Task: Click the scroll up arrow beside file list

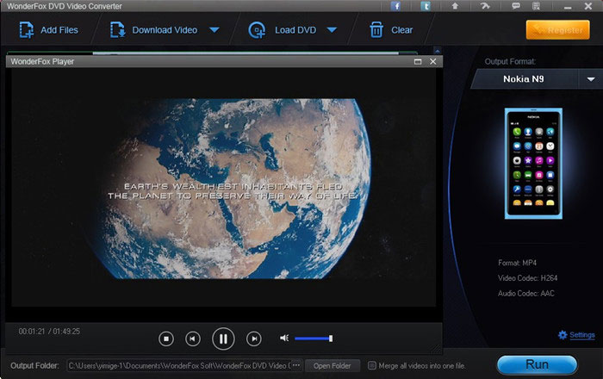Action: pos(438,51)
